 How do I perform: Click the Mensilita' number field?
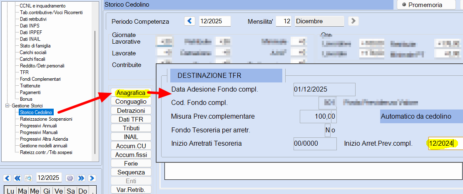coord(284,21)
